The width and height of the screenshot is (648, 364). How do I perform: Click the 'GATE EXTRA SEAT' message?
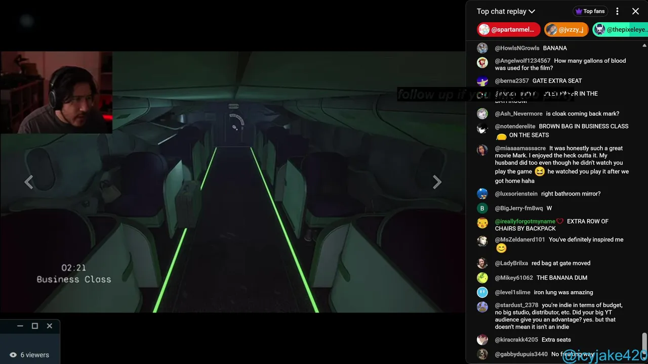(557, 81)
